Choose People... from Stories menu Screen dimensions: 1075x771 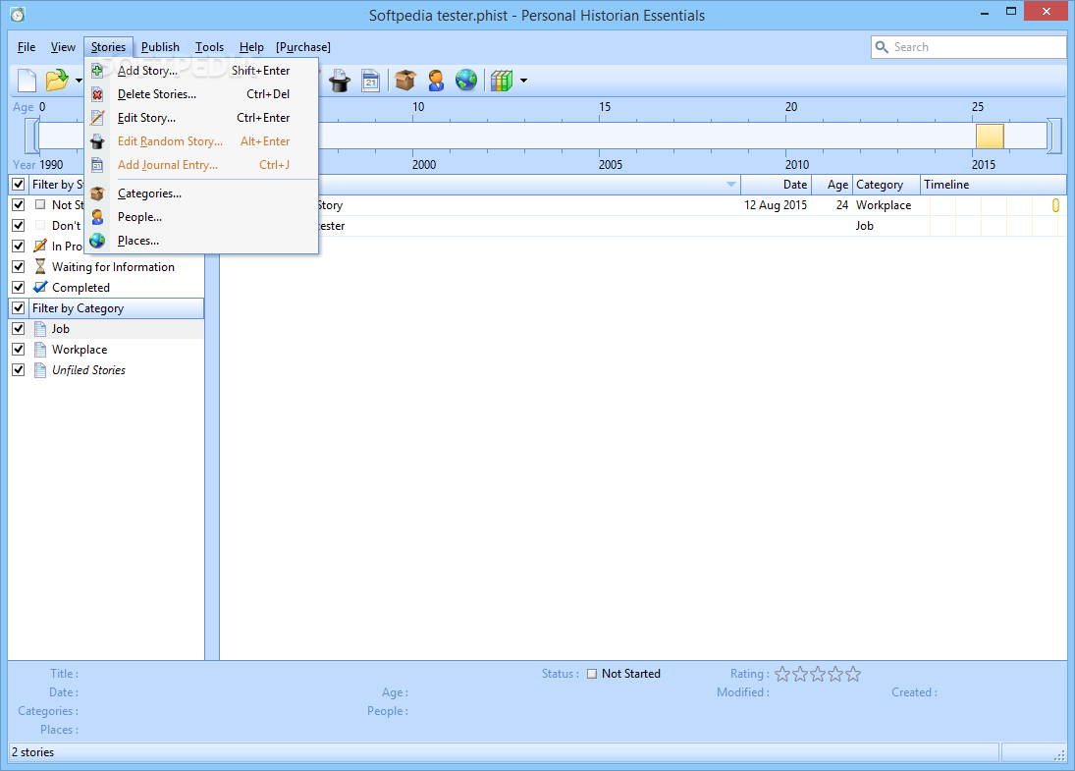(x=201, y=217)
